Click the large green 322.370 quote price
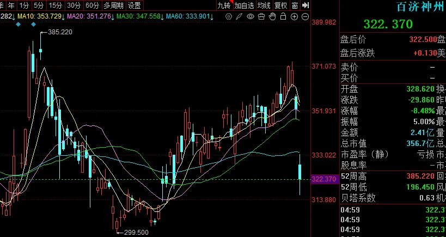This screenshot has width=446, height=237. click(x=388, y=24)
